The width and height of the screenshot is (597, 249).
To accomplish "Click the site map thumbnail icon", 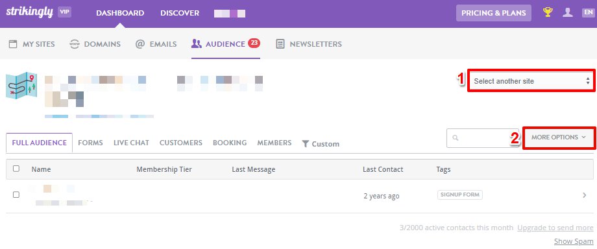I will [x=21, y=86].
